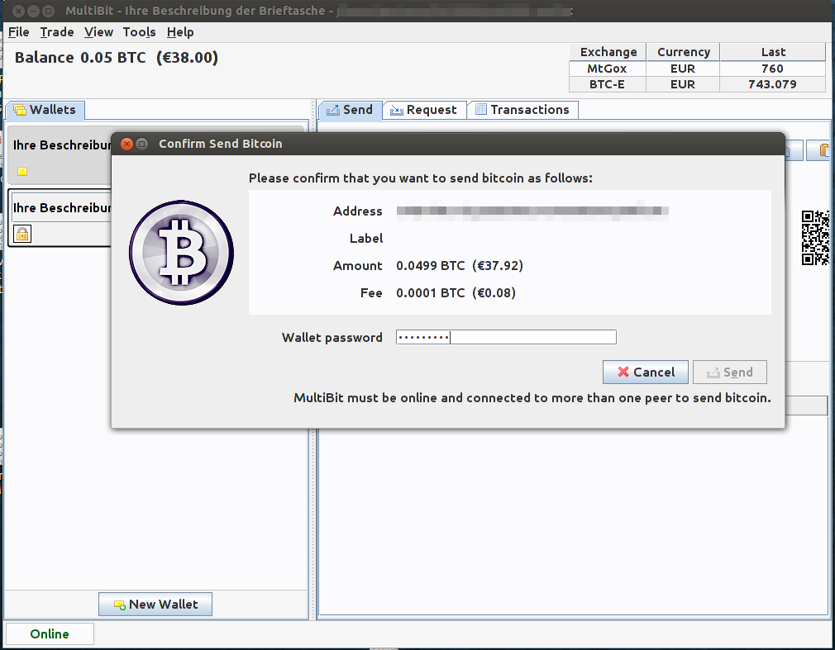Click the Bitcoin coin logo

(181, 253)
